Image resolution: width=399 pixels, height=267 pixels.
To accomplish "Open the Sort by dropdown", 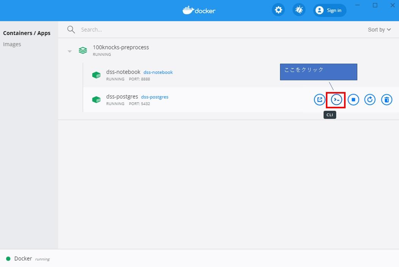I will tap(379, 30).
